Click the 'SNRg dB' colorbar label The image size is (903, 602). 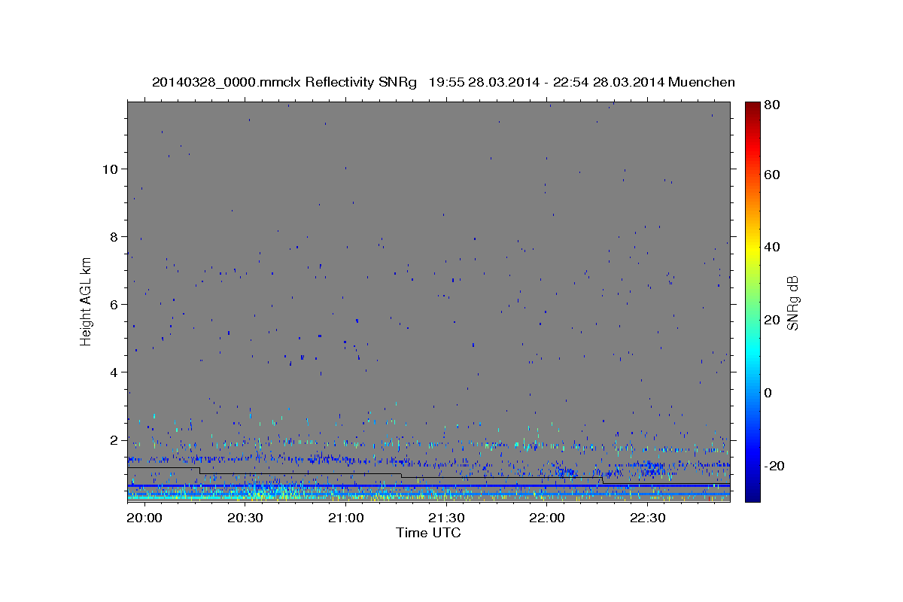[x=792, y=303]
